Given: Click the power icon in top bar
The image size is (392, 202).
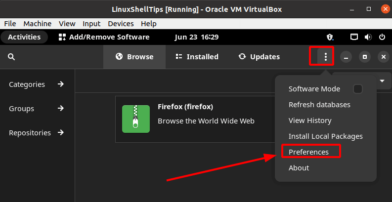Looking at the screenshot, I should 382,37.
